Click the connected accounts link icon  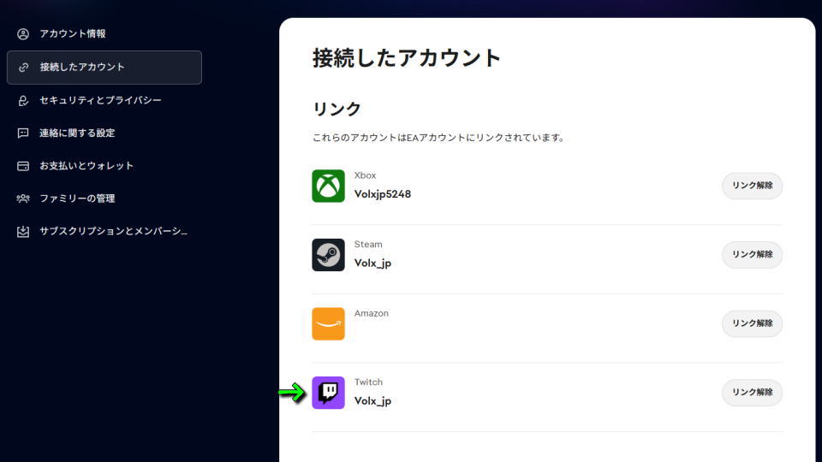[x=23, y=68]
